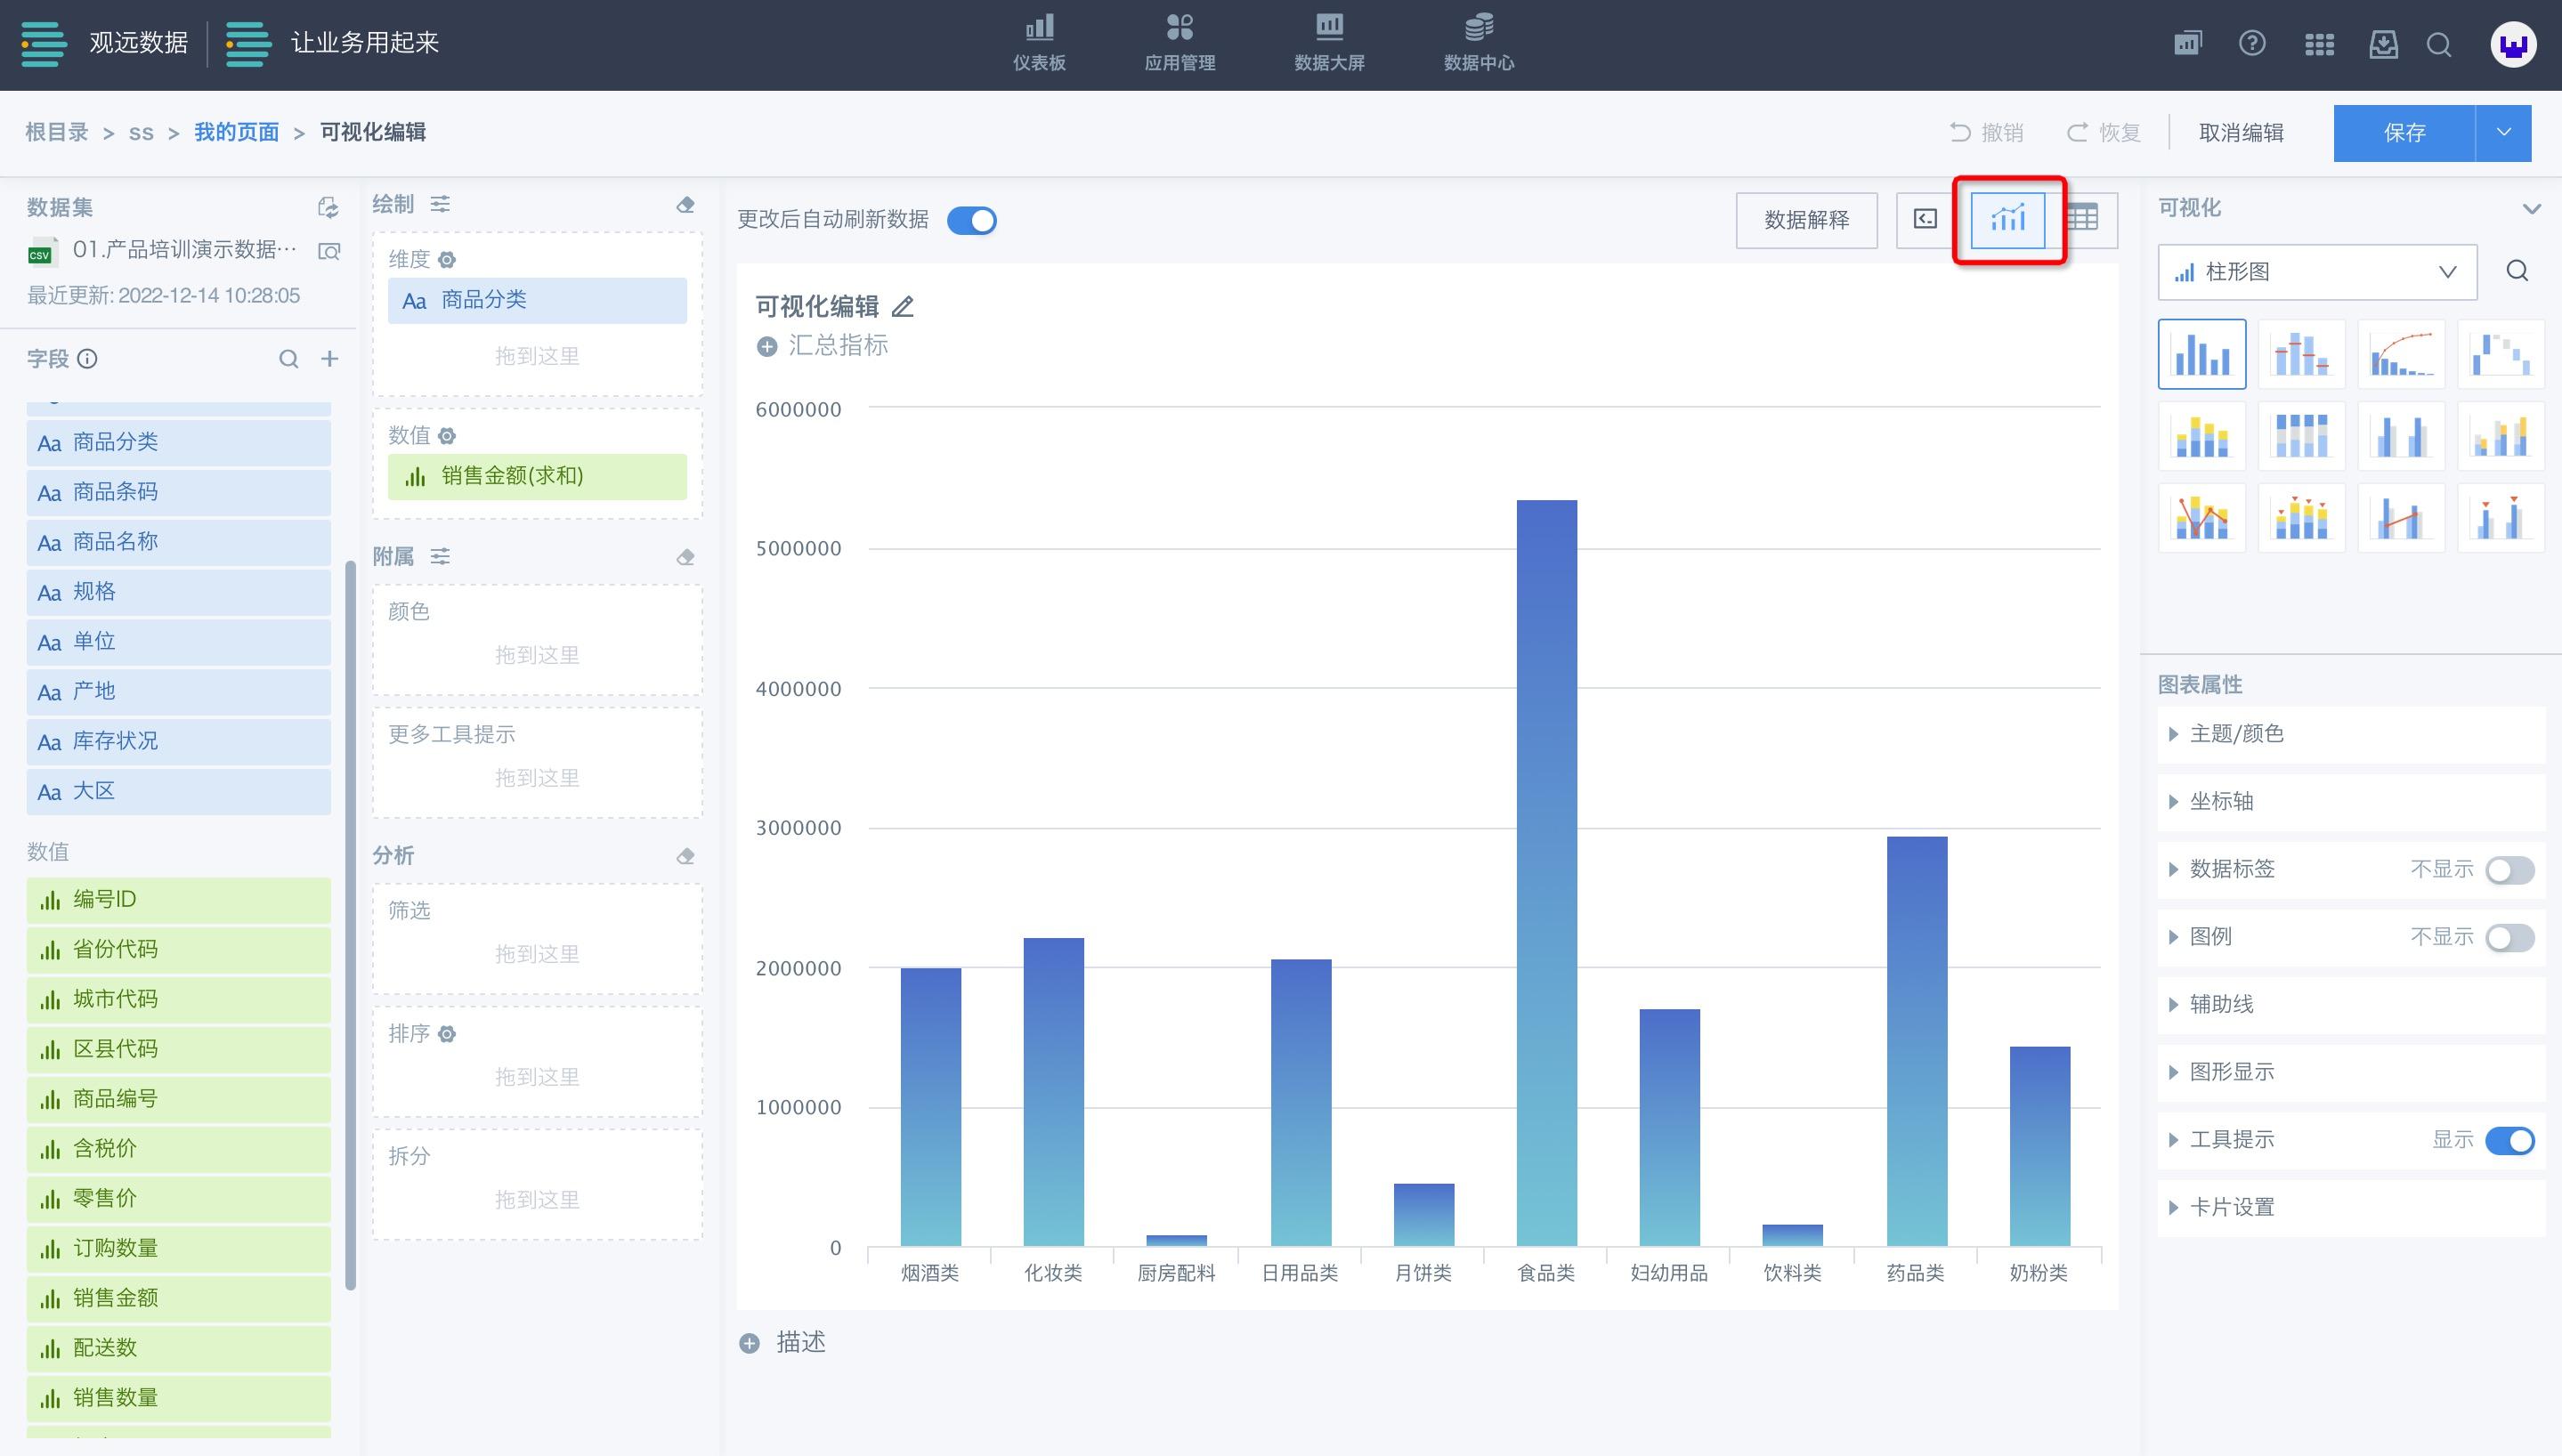Screen dimensions: 2562x1456
Task: Open the help question mark icon
Action: (2252, 44)
